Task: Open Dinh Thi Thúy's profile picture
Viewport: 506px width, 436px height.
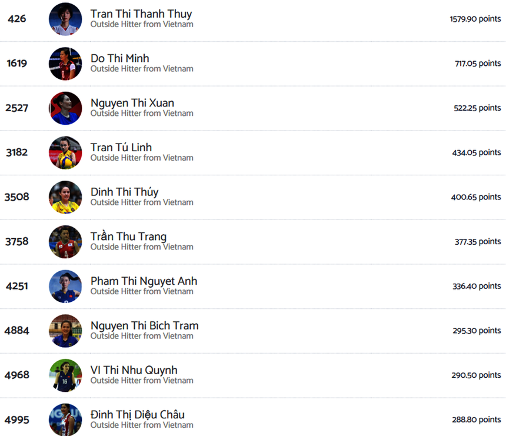Action: [x=65, y=197]
